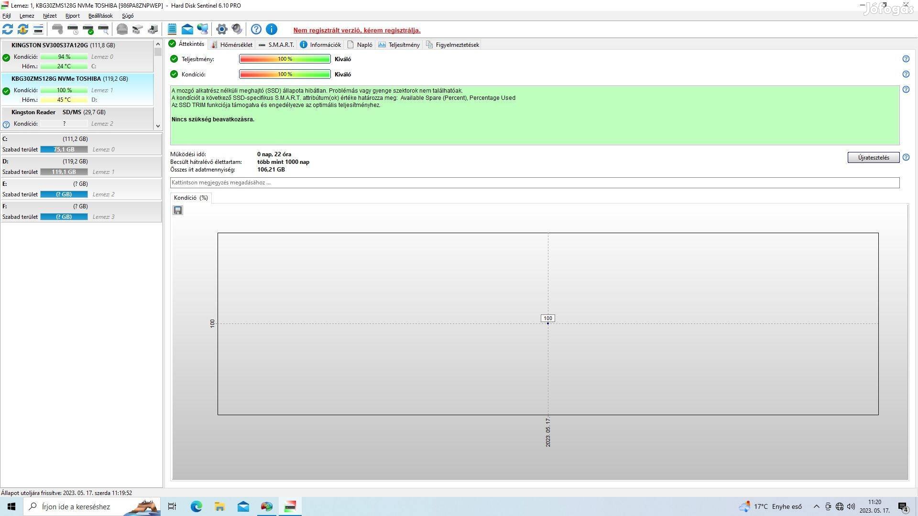Click the save graph floppy disk icon
This screenshot has width=918, height=516.
[x=178, y=210]
